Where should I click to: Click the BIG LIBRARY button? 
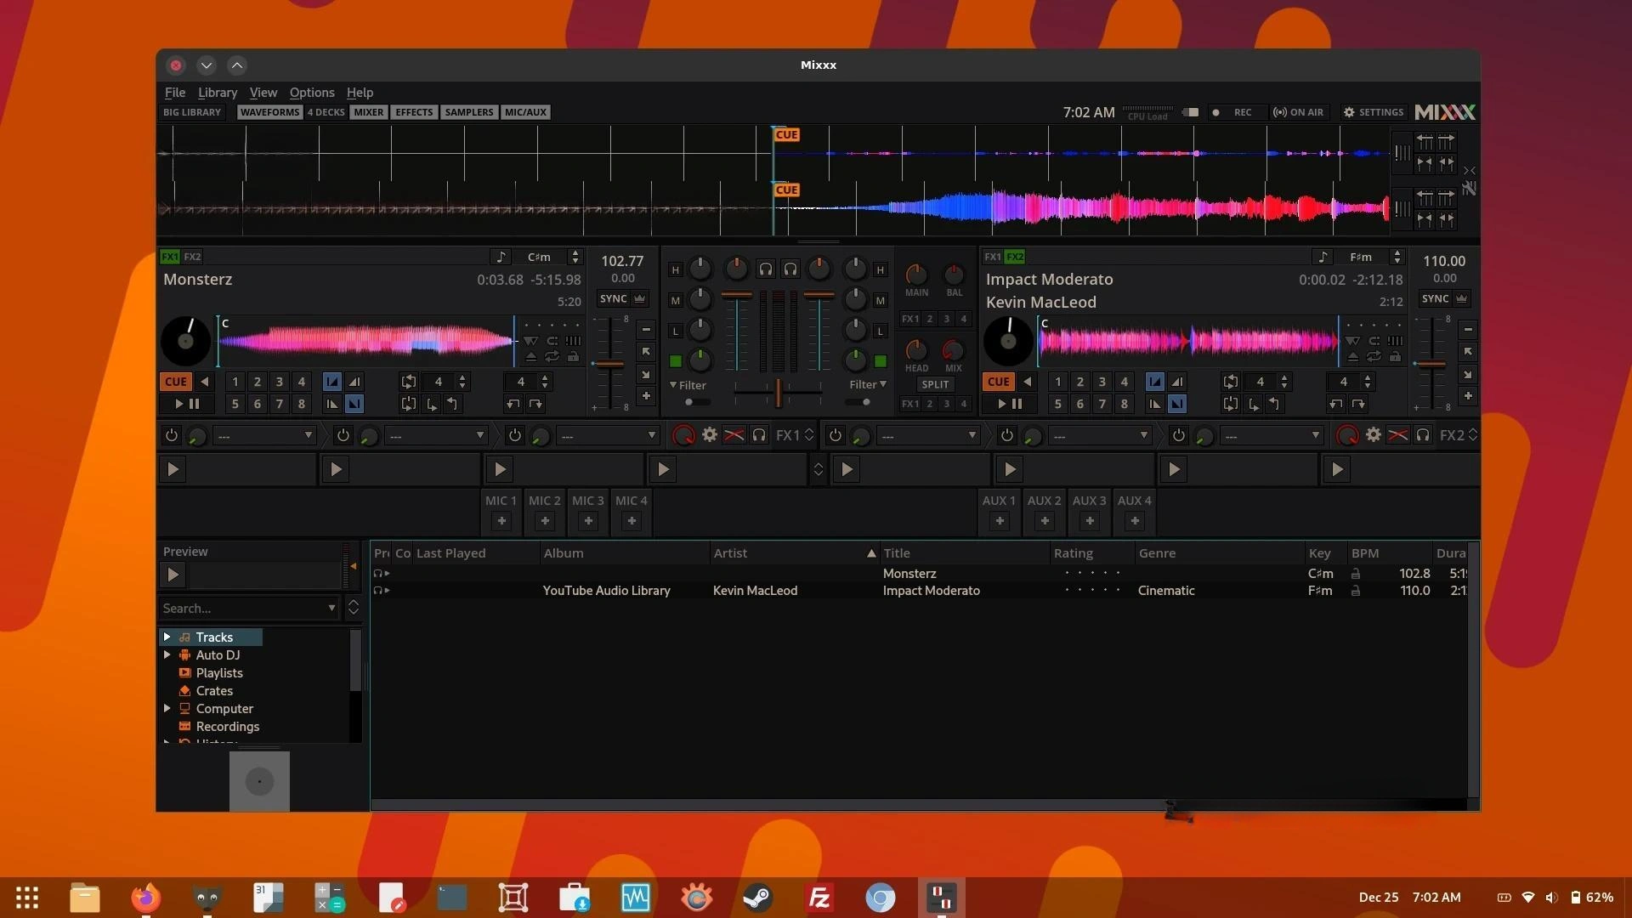point(192,112)
